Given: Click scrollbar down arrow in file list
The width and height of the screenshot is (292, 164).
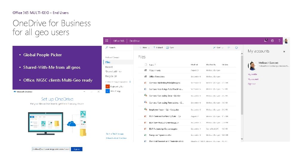Looking at the screenshot, I should [242, 139].
